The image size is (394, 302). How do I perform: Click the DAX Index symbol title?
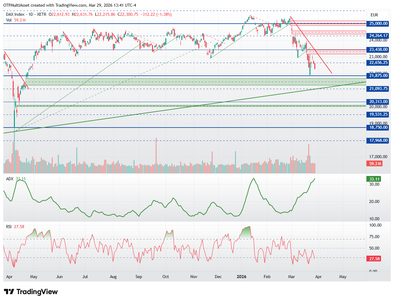tap(15, 14)
